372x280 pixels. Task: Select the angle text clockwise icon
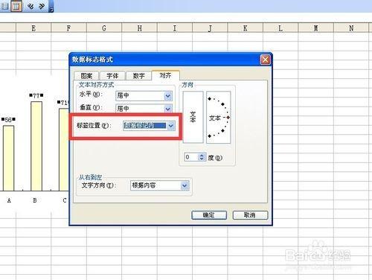click(31, 6)
